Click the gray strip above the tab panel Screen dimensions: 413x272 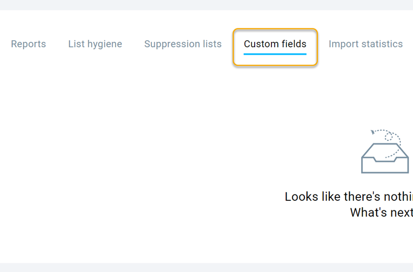click(199, 5)
